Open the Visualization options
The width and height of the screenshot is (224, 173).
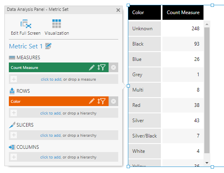point(57,27)
